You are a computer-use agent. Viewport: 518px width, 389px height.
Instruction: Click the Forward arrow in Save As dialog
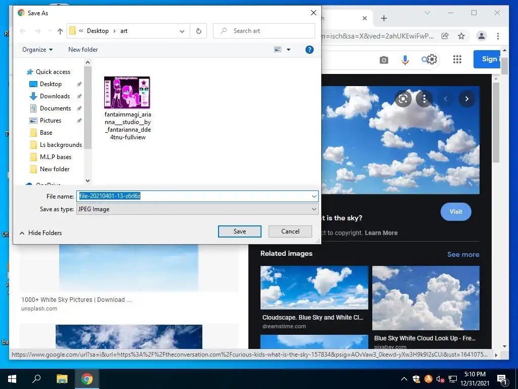point(37,31)
